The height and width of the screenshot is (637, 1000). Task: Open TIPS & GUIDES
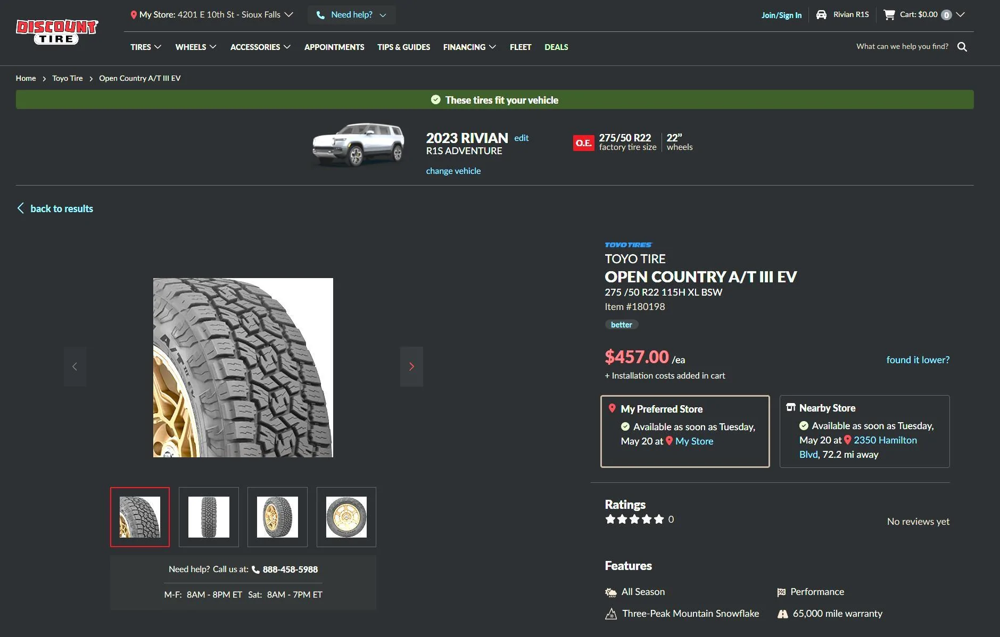point(403,47)
